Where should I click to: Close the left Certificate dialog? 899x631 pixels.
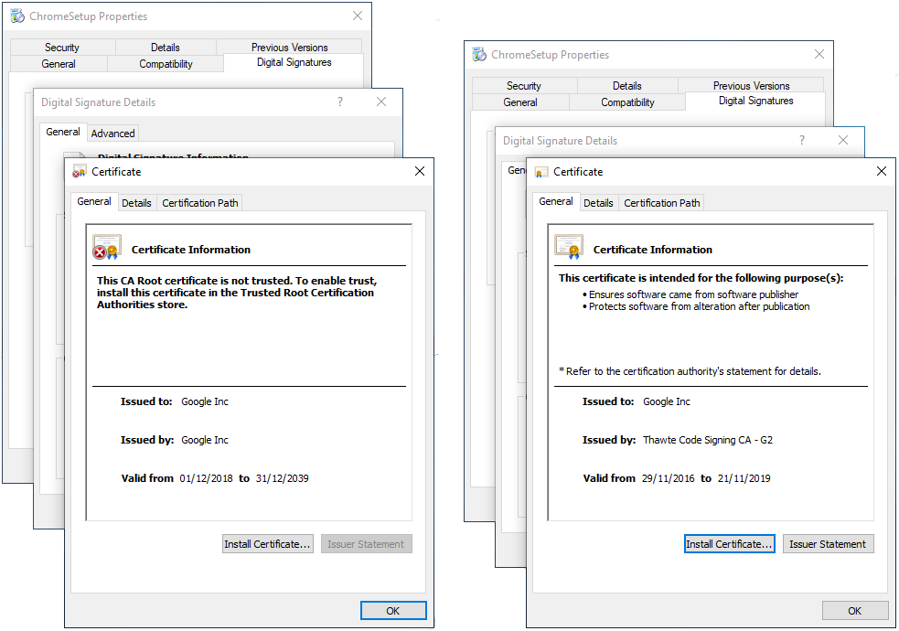(x=420, y=171)
